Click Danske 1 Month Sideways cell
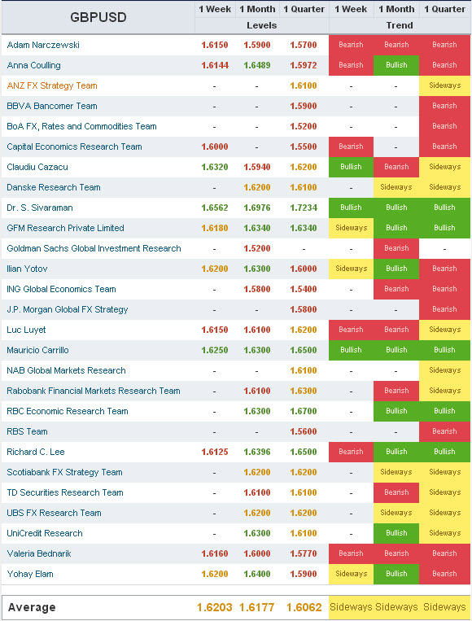 396,187
